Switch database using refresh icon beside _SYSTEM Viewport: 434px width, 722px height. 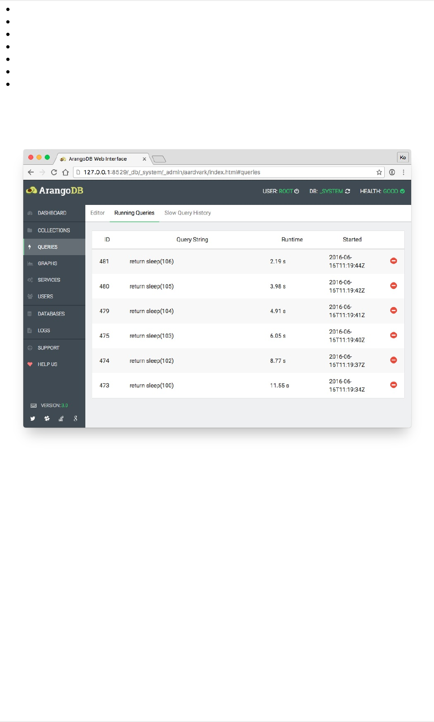[x=348, y=191]
